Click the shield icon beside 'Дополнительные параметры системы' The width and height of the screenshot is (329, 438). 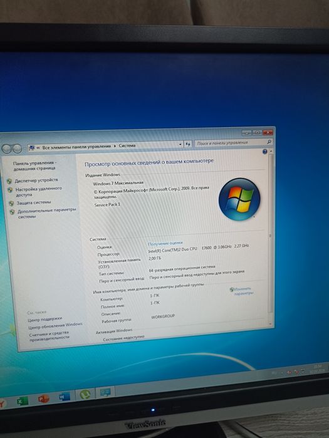12,212
